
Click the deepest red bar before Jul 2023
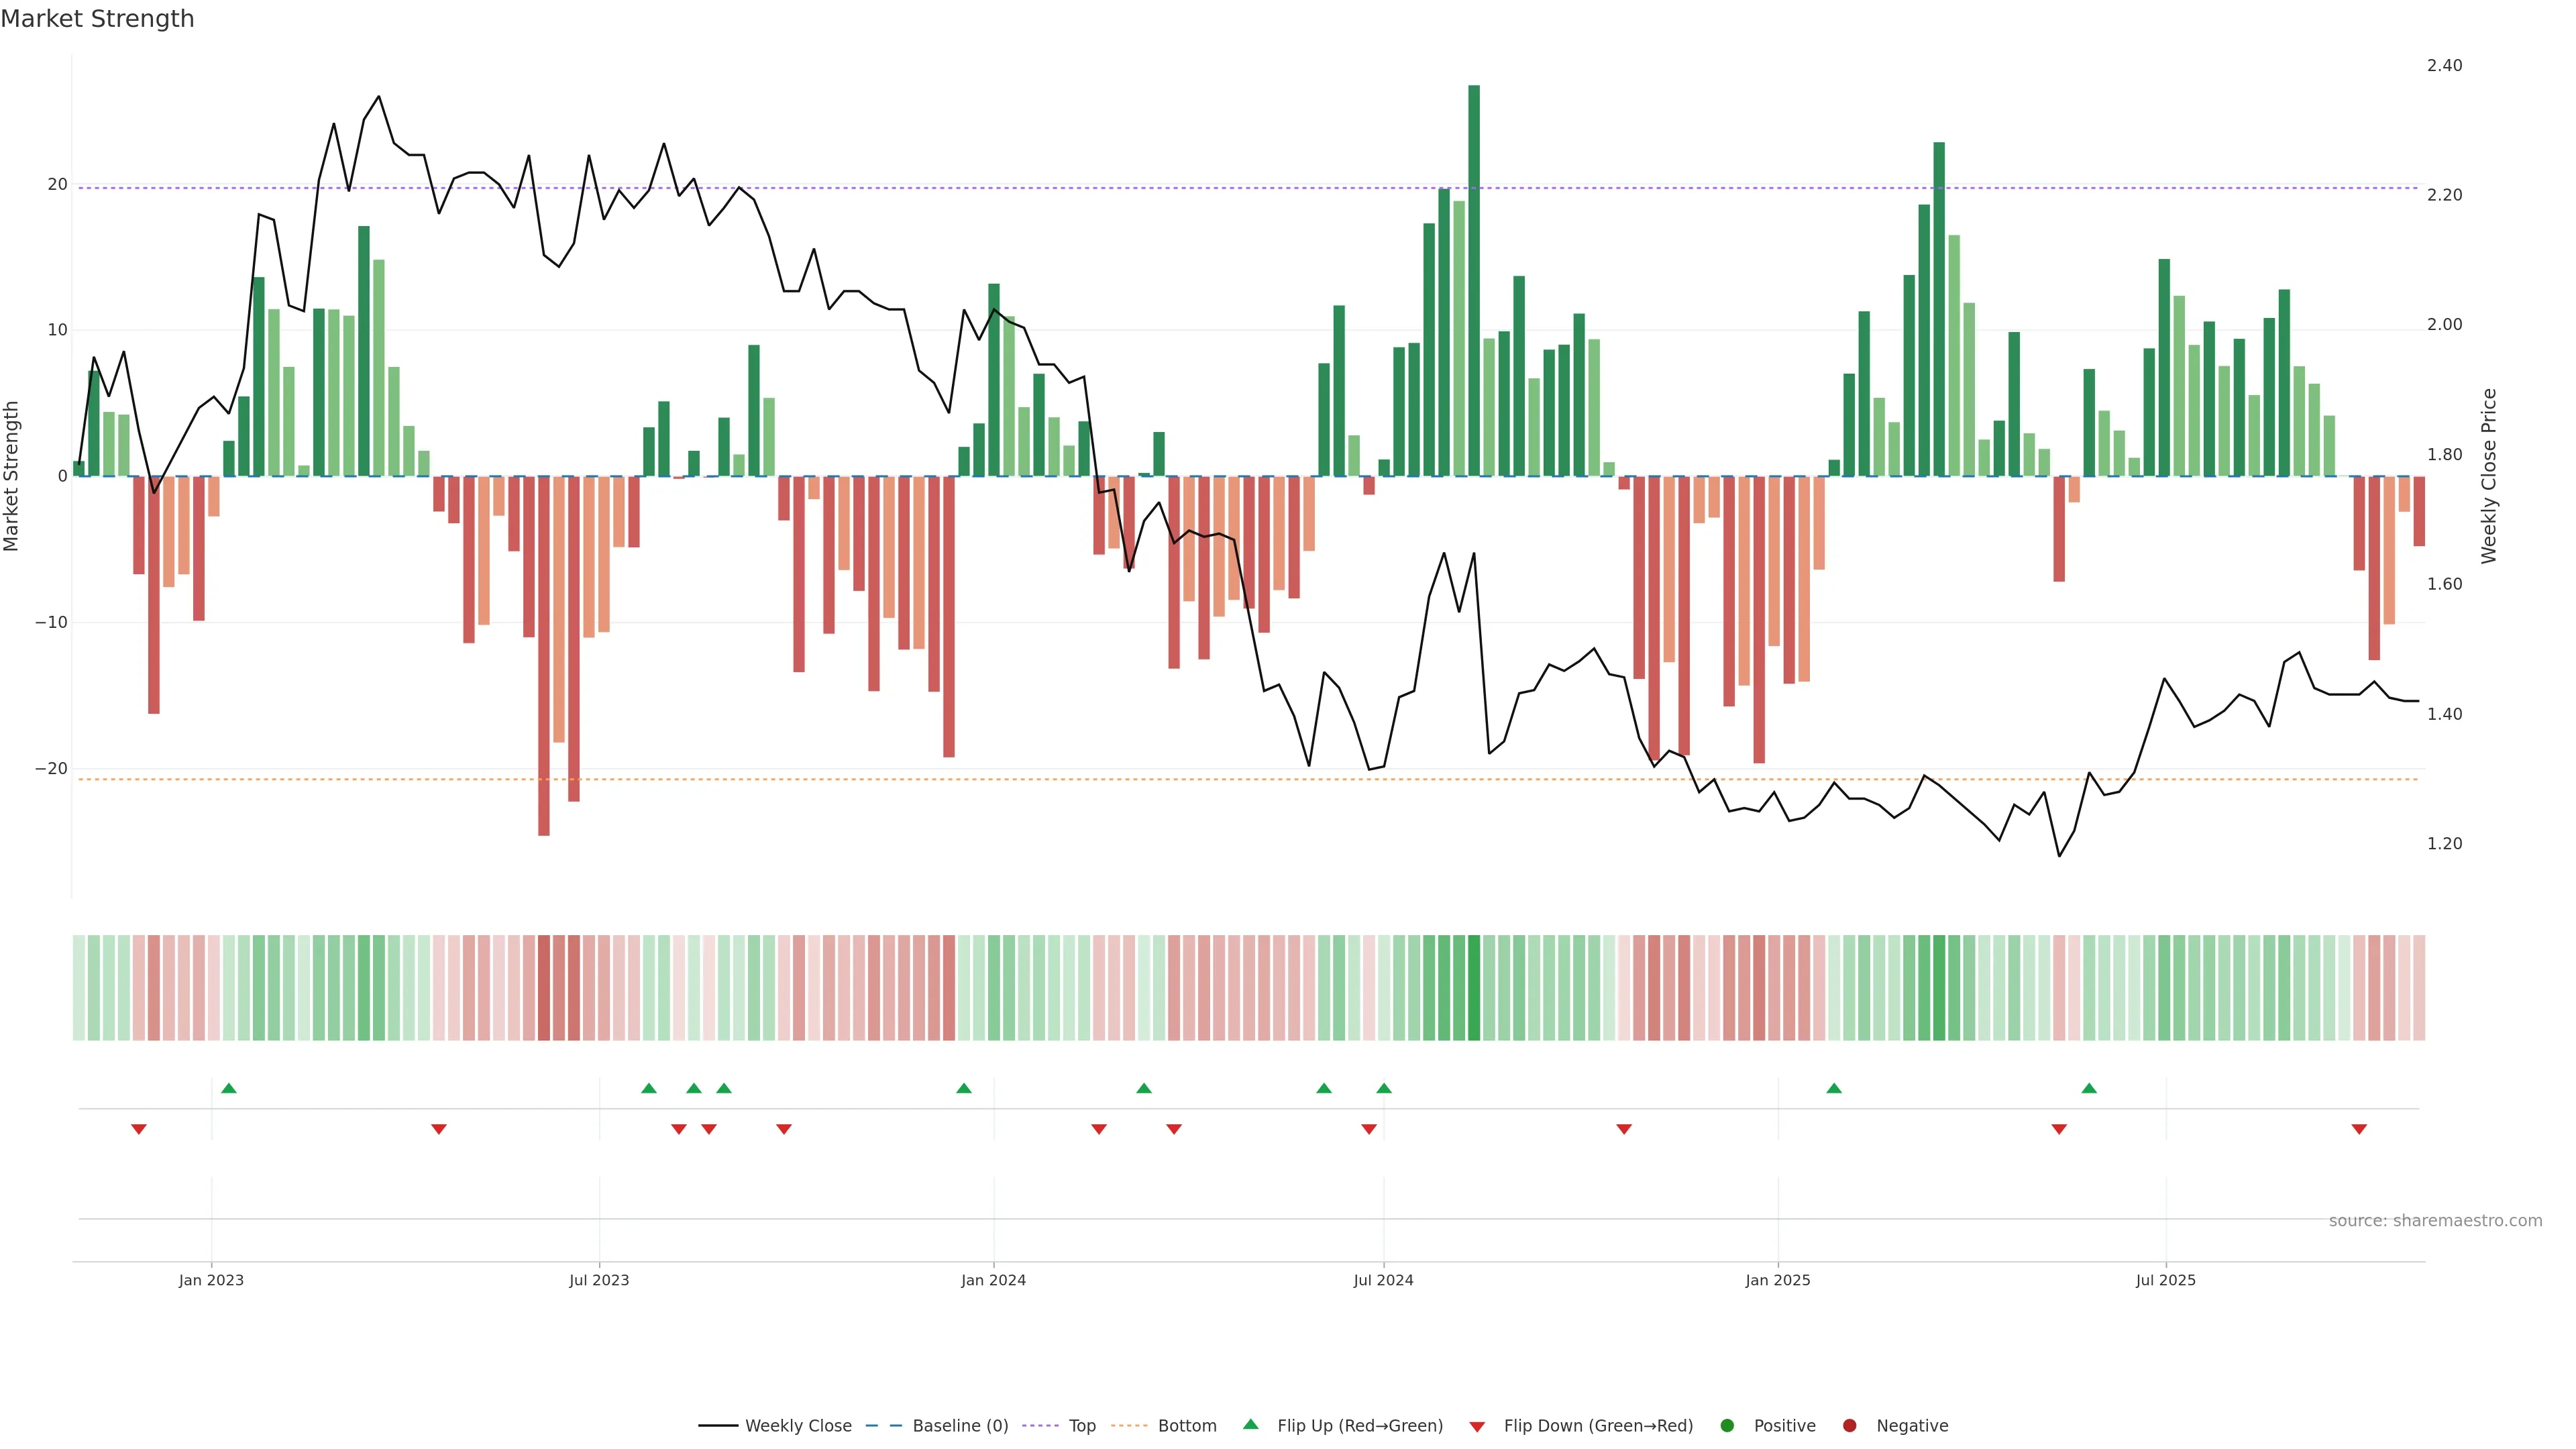[x=544, y=655]
